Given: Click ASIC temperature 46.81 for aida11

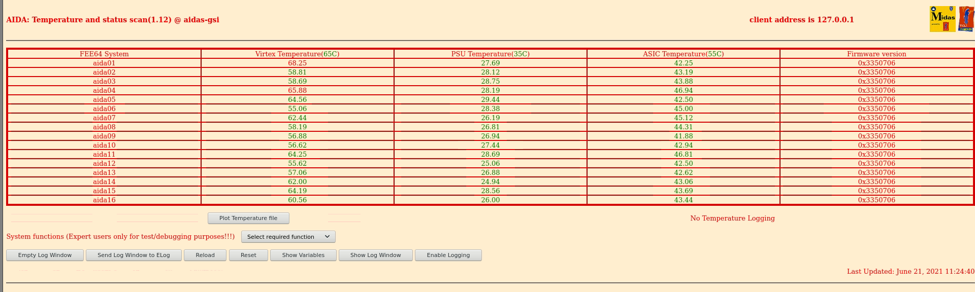Looking at the screenshot, I should [684, 155].
